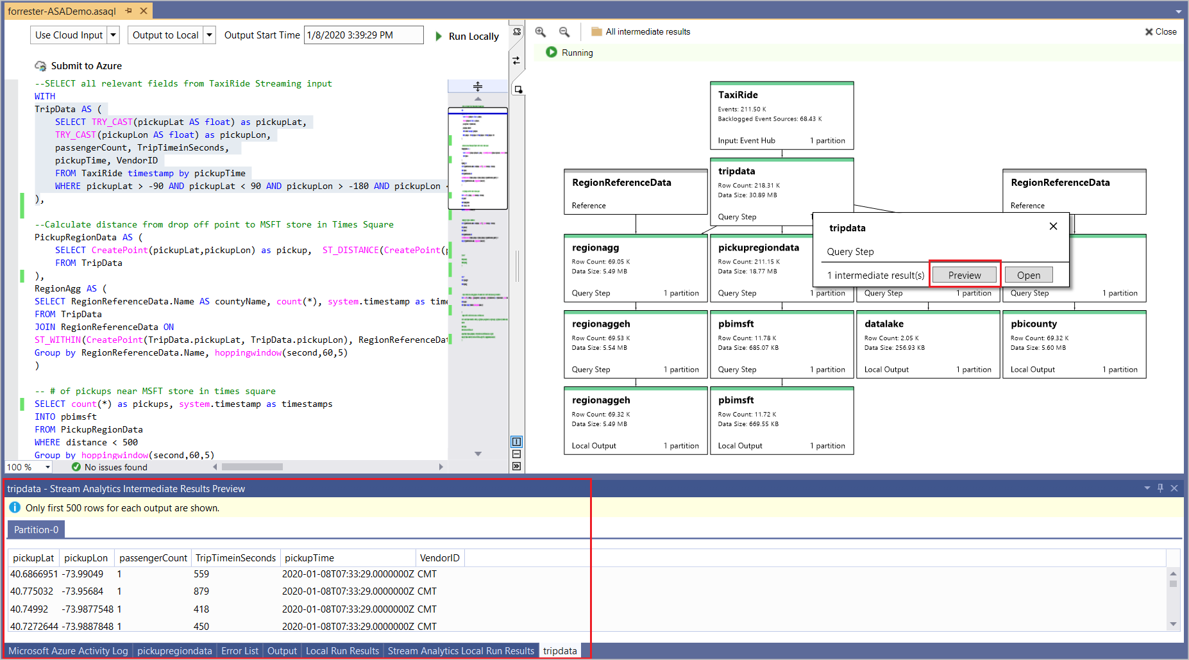The width and height of the screenshot is (1189, 660).
Task: Close the tripdata node popup
Action: tap(1053, 226)
